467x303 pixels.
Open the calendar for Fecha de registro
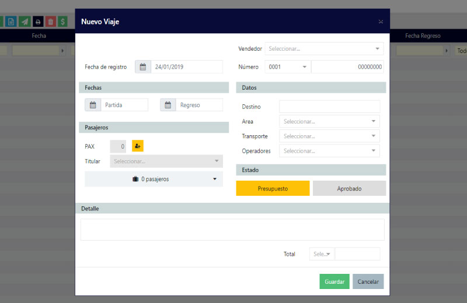click(143, 67)
